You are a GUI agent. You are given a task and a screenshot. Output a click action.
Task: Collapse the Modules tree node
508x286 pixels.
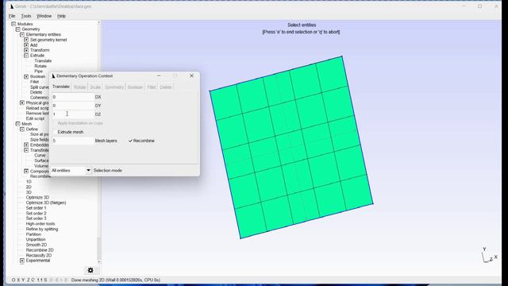[13, 24]
